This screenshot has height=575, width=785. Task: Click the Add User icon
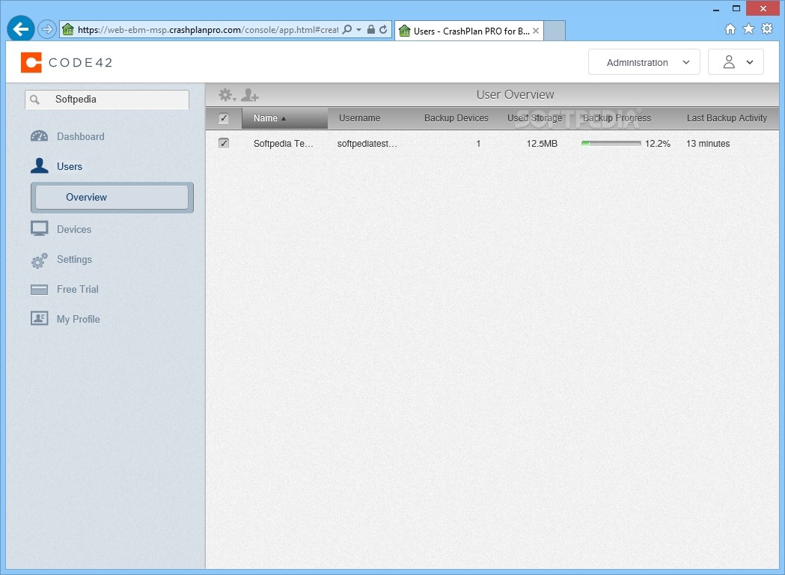point(250,94)
